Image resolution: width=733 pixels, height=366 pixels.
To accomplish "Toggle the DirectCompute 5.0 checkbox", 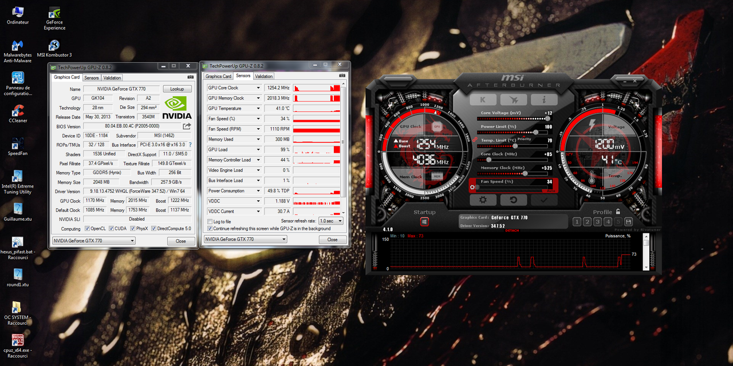I will click(153, 228).
